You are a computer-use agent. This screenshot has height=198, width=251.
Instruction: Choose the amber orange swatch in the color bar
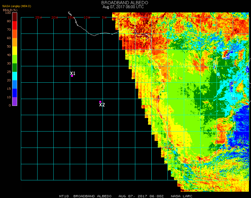(x=15, y=42)
